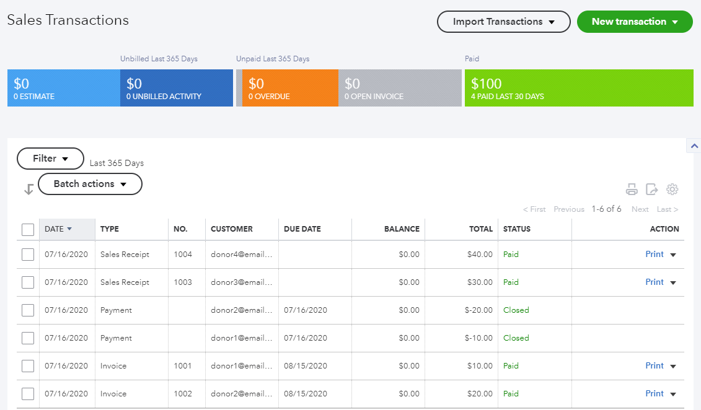
Task: Open the Filter dropdown
Action: pos(50,159)
